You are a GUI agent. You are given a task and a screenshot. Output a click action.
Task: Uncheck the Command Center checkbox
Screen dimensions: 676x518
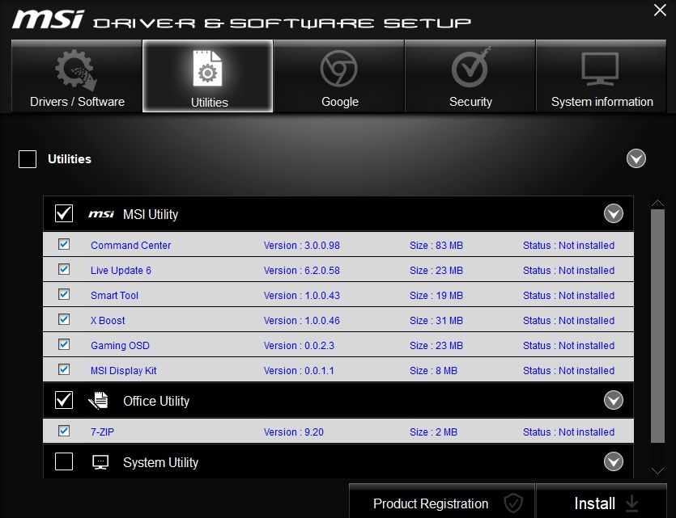pos(64,244)
